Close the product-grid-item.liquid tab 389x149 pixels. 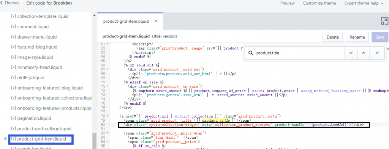point(156,21)
